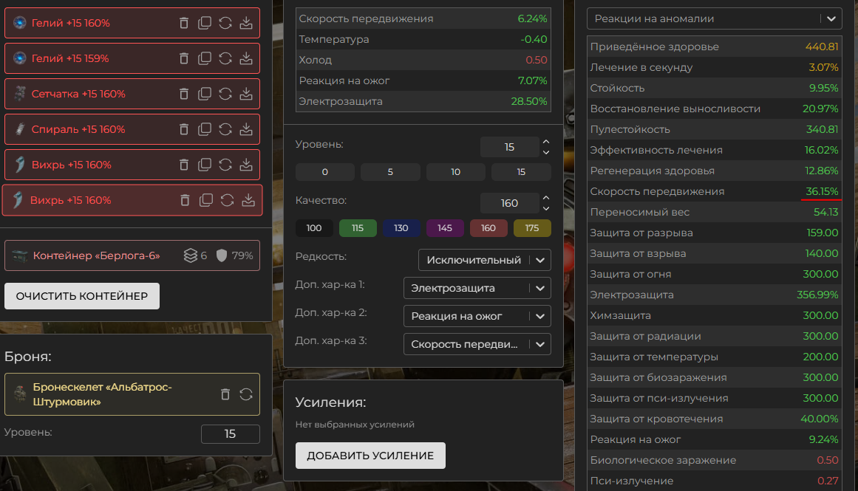Swap the Альбатрос-Штурмовик armor via refresh icon
This screenshot has width=858, height=491.
pyautogui.click(x=246, y=394)
